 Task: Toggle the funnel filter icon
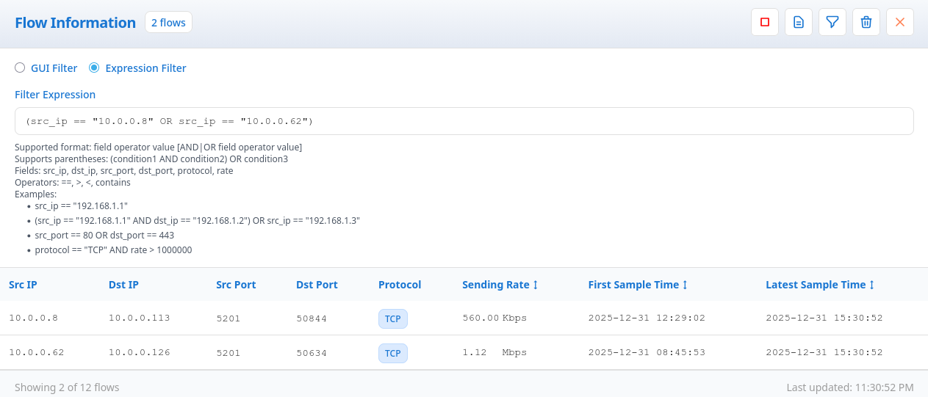coord(832,23)
